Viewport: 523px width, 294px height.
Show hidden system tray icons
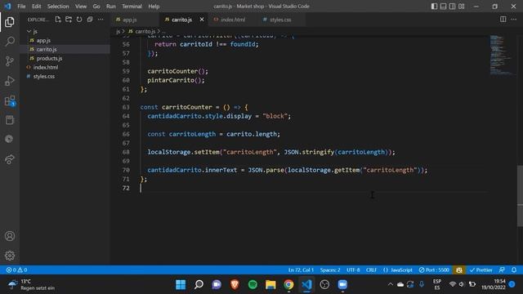390,284
